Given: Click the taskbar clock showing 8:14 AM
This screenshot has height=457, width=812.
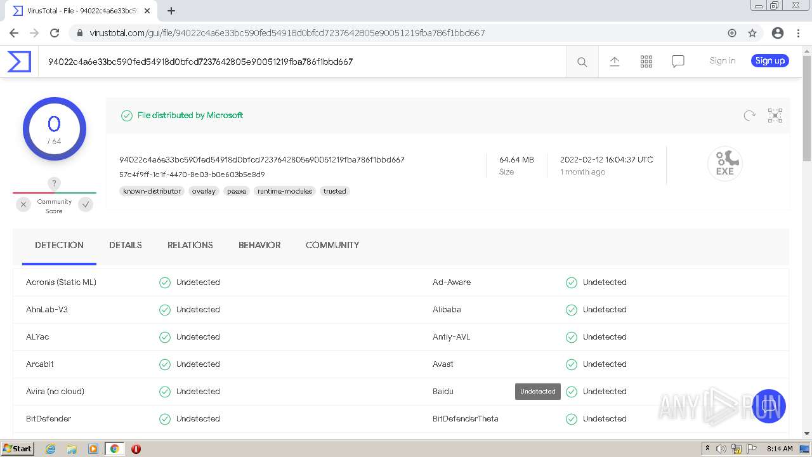Looking at the screenshot, I should [780, 449].
